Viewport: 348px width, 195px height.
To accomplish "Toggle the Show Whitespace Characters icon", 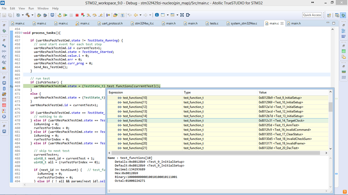I will 123,15.
